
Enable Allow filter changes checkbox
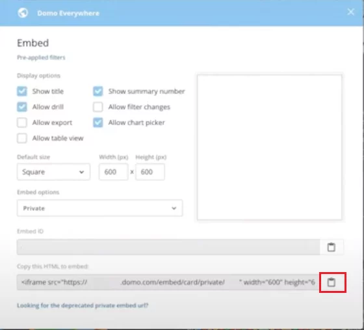98,107
